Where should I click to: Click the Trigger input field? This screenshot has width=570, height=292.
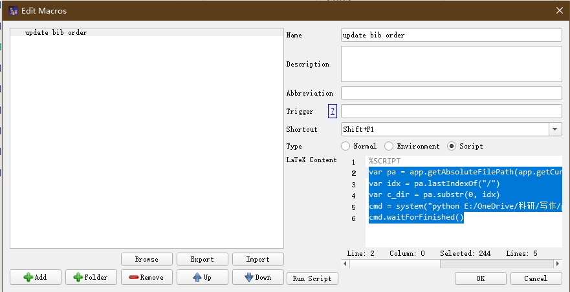(451, 111)
